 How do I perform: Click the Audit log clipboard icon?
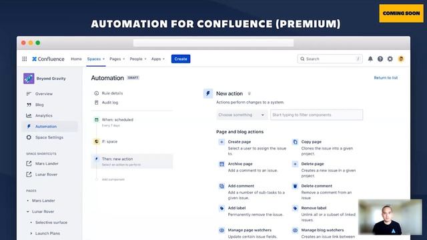tap(96, 103)
